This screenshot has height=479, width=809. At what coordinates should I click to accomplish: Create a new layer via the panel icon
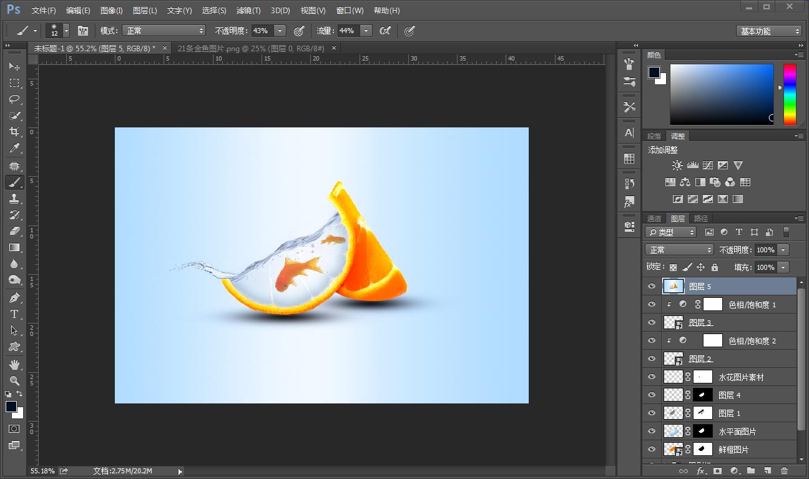767,470
